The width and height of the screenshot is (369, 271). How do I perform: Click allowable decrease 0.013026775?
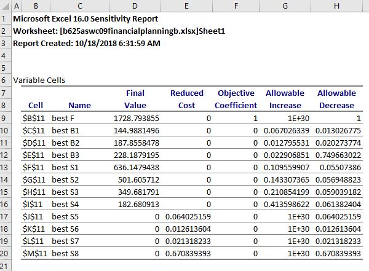click(338, 130)
